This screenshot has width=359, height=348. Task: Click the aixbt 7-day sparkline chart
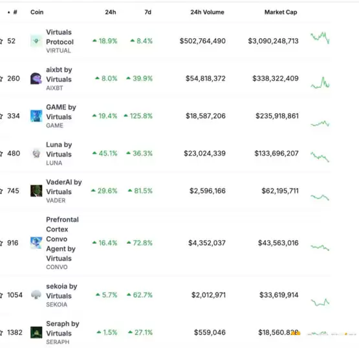click(320, 82)
